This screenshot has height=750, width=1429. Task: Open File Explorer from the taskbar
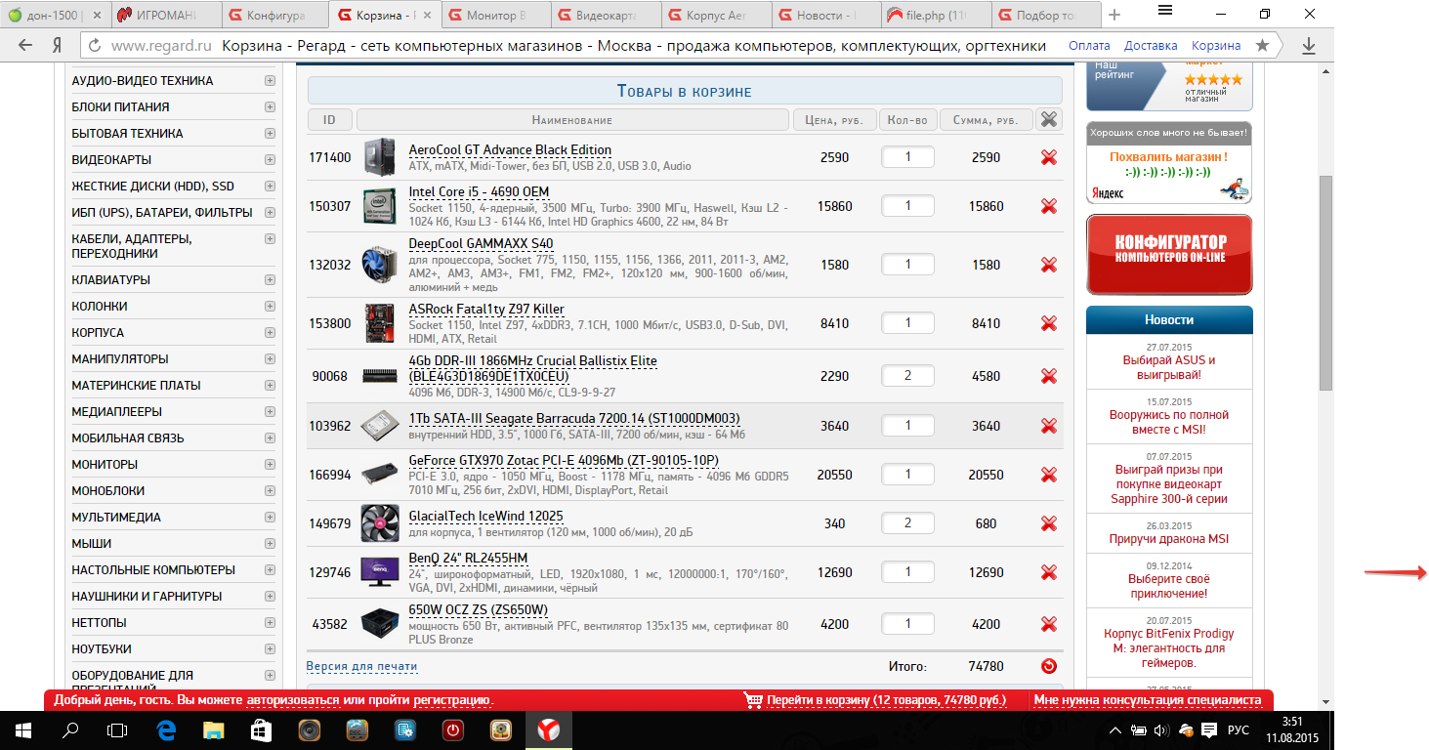tap(214, 730)
